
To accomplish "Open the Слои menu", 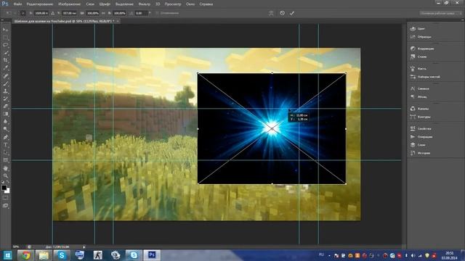I will point(90,4).
